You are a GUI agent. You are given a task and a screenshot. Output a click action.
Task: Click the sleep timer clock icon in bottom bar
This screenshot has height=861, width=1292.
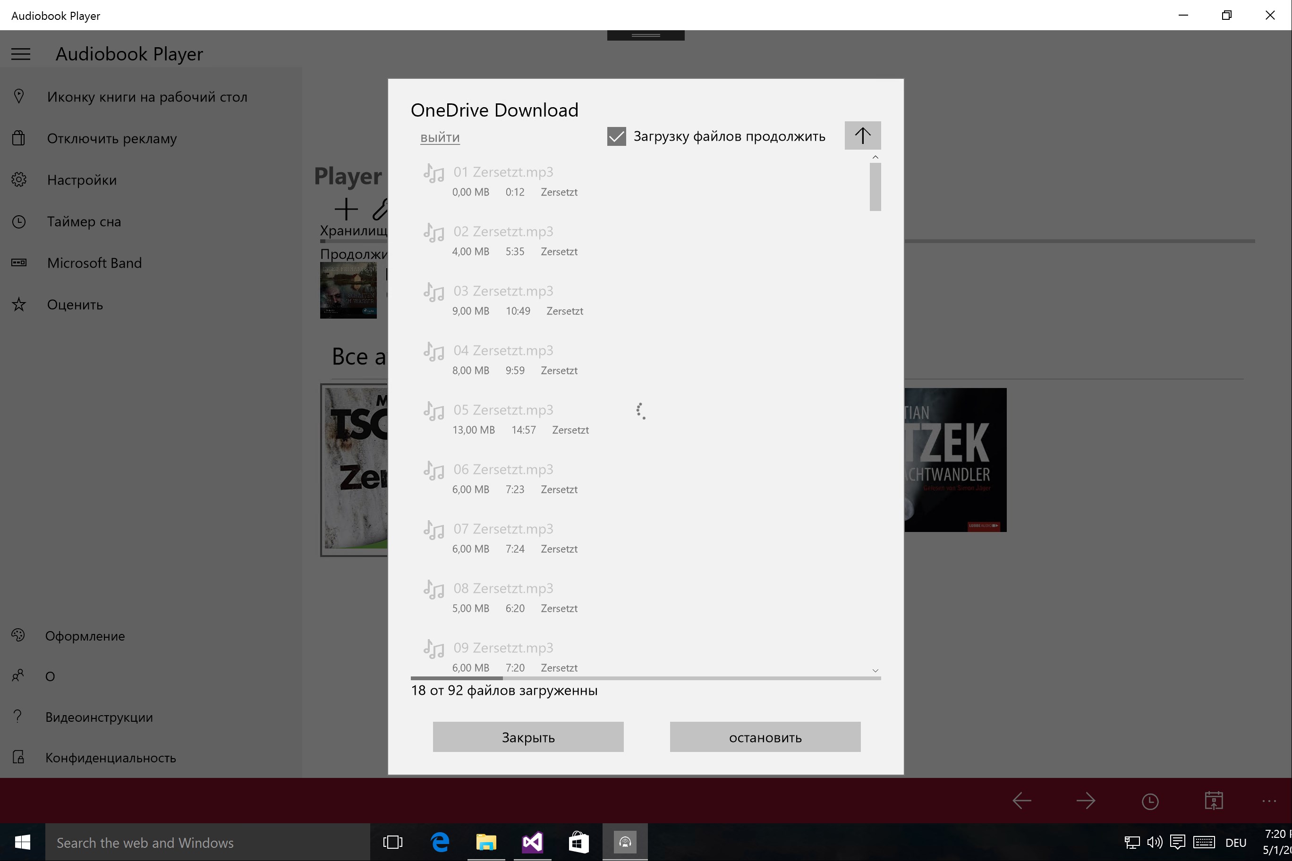tap(1150, 801)
